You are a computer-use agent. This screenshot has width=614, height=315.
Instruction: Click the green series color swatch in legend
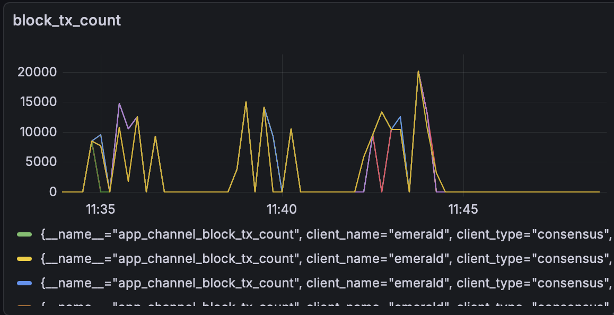click(24, 234)
